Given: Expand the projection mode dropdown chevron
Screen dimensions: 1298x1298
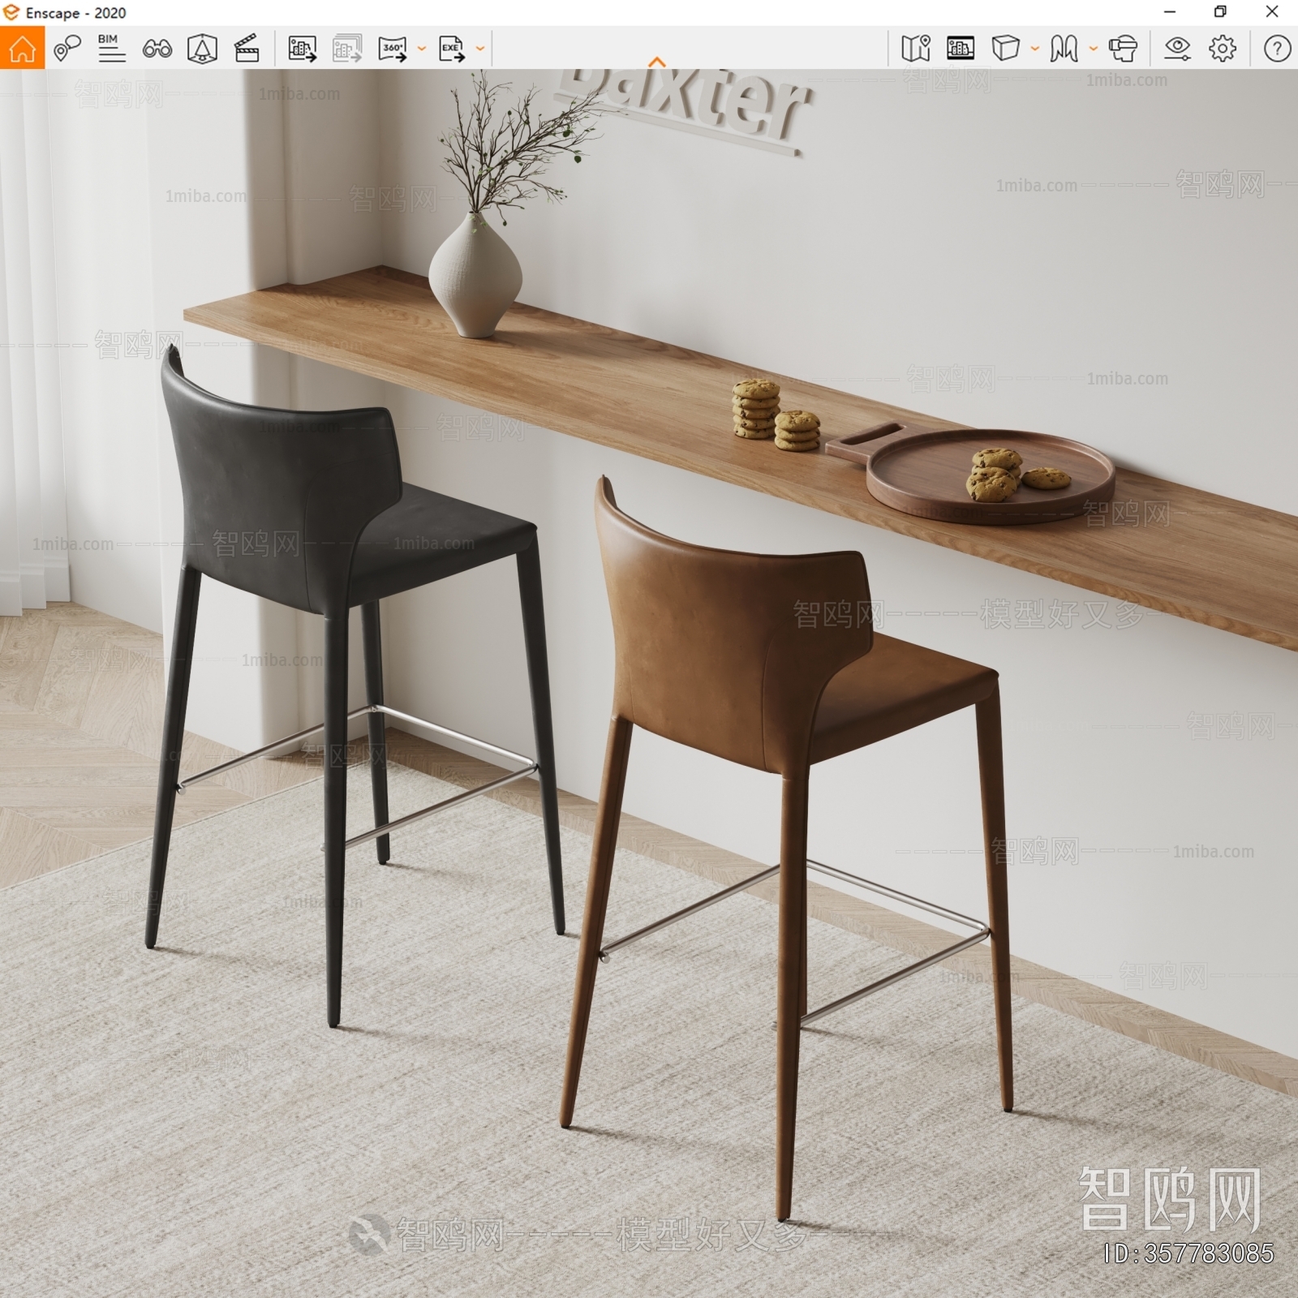Looking at the screenshot, I should pyautogui.click(x=1034, y=50).
